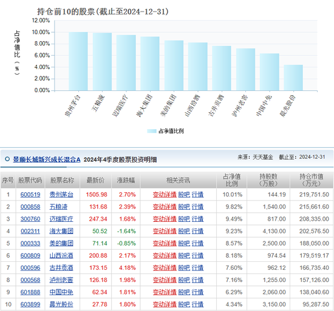Click the net value ratio 4.34%
Viewport: 334px width, 311px height.
234,304
